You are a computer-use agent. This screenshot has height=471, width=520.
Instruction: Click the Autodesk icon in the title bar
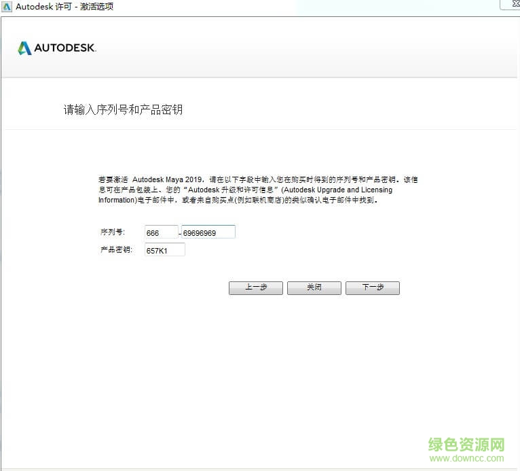click(7, 6)
